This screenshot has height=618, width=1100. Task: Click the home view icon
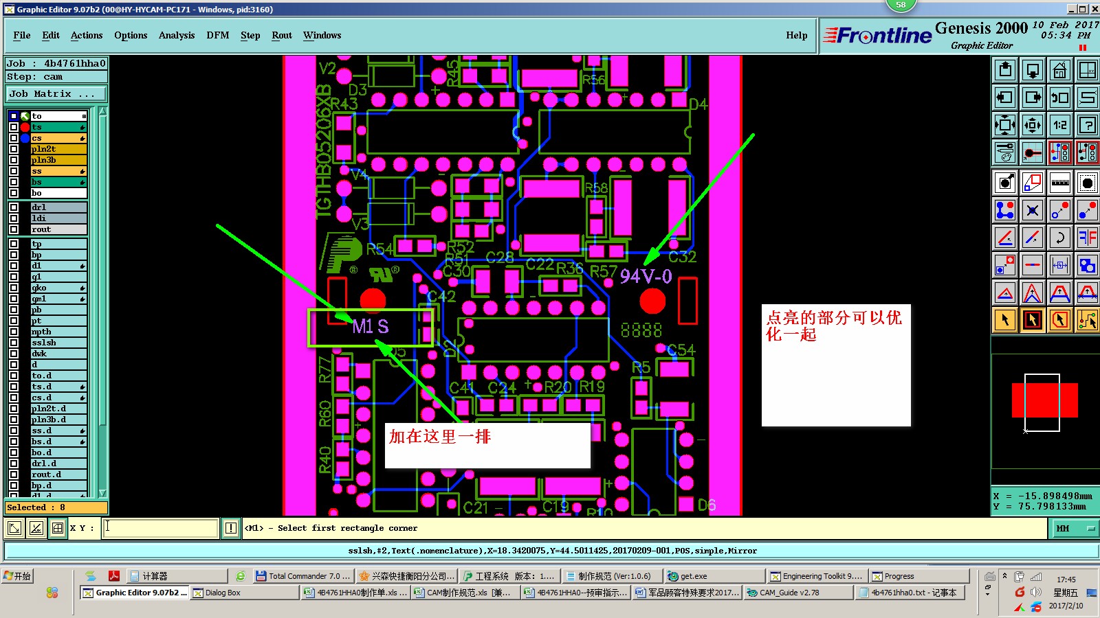pos(1059,70)
